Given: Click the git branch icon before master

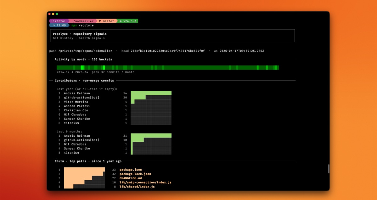Looking at the screenshot, I should 100,21.
